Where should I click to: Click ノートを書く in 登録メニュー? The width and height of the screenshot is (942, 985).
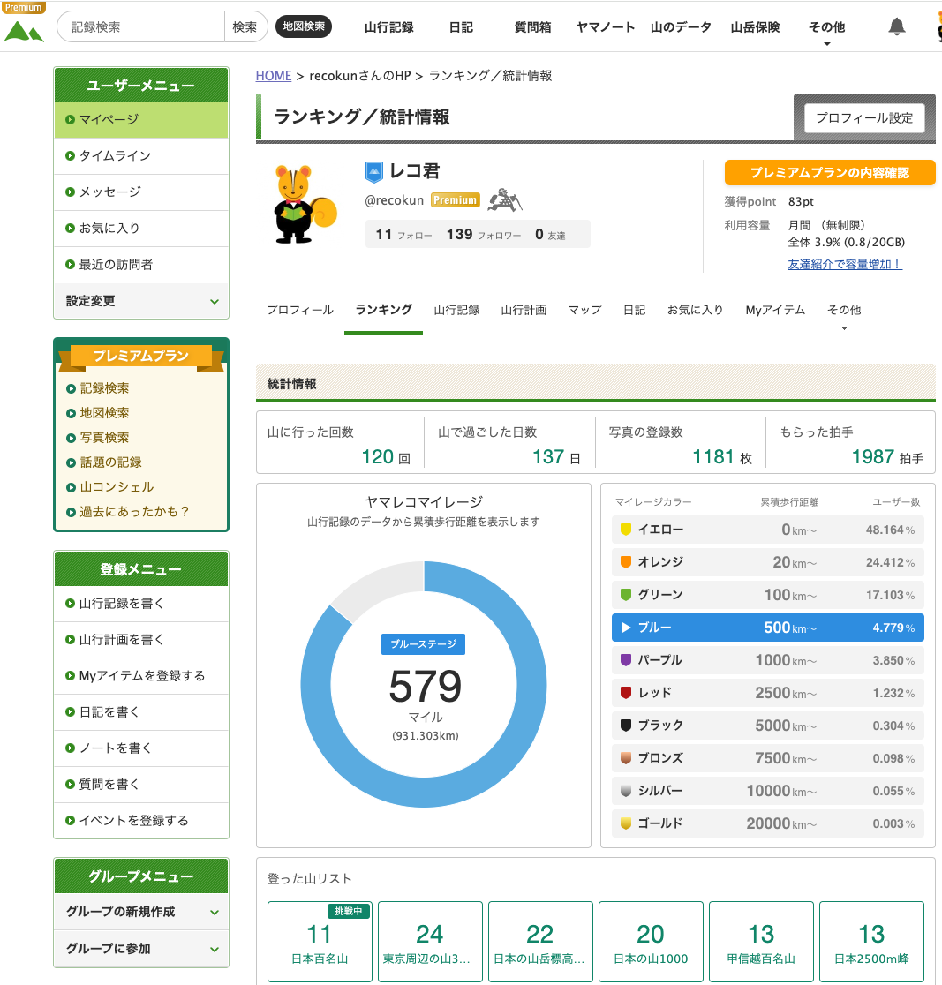point(115,748)
